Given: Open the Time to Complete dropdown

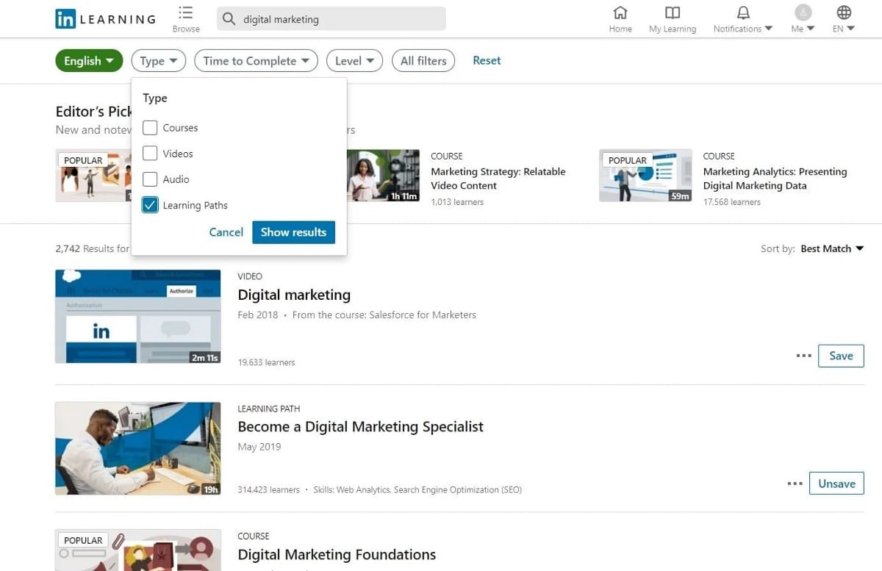Looking at the screenshot, I should 255,60.
